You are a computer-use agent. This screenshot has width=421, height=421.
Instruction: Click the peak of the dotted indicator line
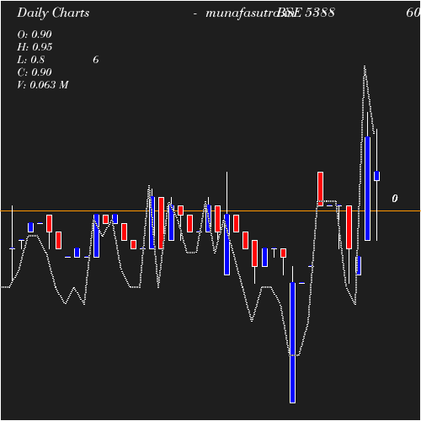tap(365, 67)
